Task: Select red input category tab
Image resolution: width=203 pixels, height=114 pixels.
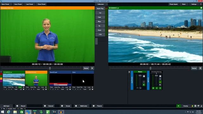Action: click(x=1, y=74)
